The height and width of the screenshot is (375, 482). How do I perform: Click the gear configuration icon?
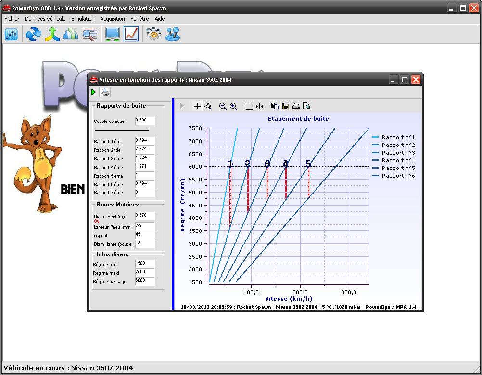tap(153, 34)
